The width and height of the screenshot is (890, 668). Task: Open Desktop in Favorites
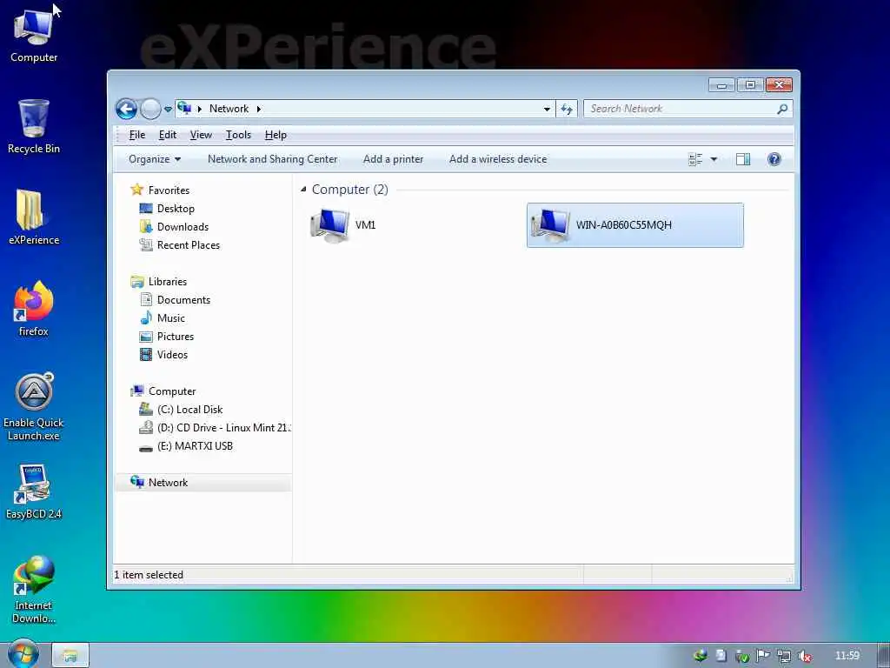(176, 209)
